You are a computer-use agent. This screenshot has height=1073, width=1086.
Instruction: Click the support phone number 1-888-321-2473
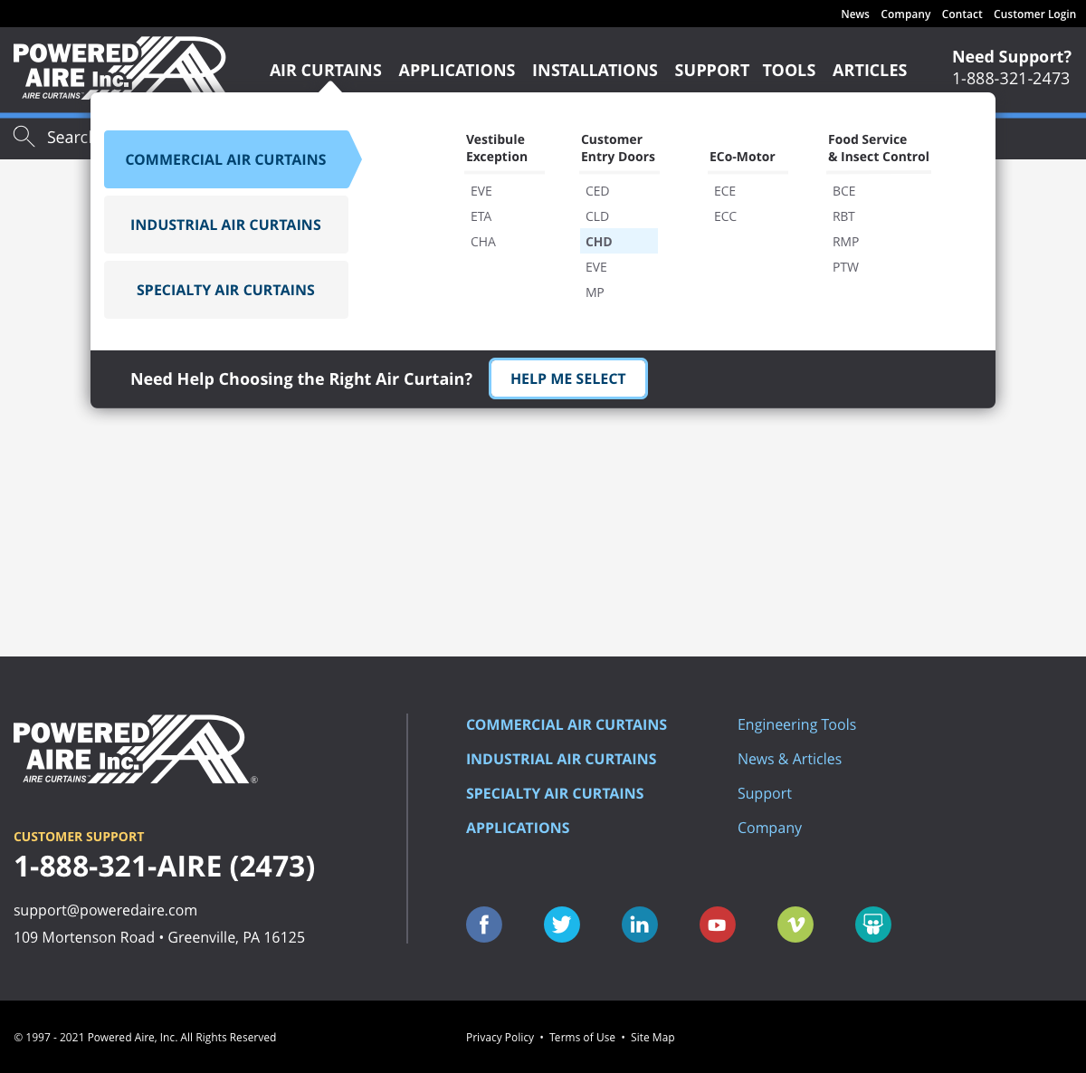coord(1011,79)
